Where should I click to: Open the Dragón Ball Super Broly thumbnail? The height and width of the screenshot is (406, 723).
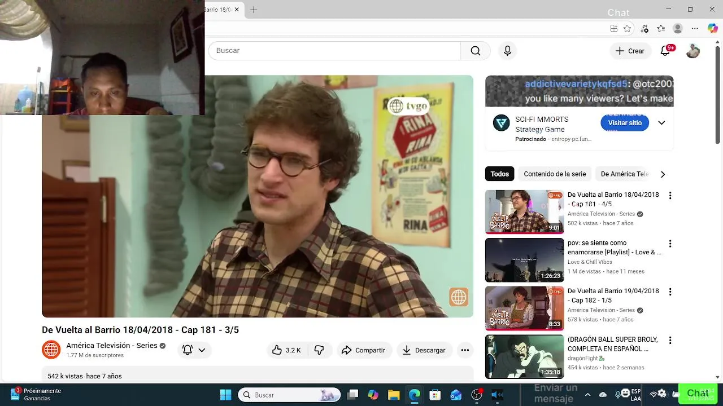point(524,357)
